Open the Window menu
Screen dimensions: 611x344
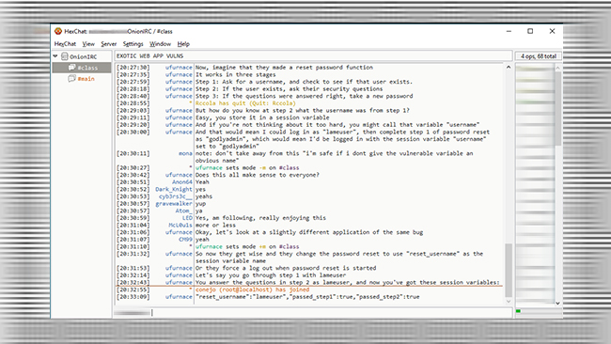pos(160,44)
